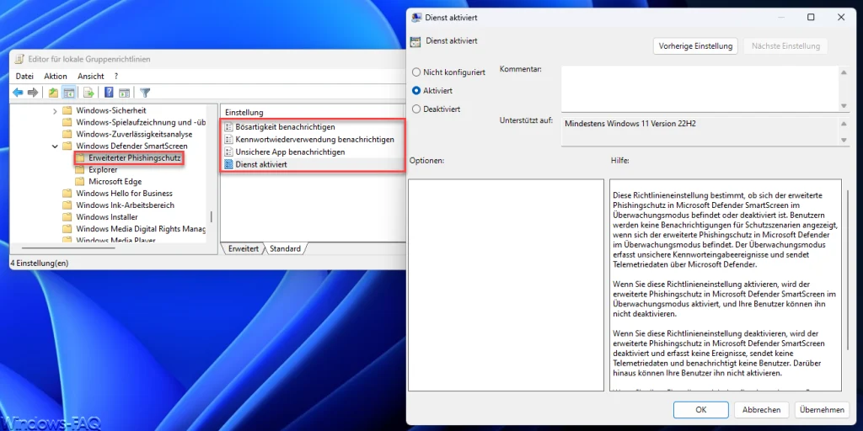
Task: Toggle the show/hide console tree toolbar icon
Action: tap(69, 93)
